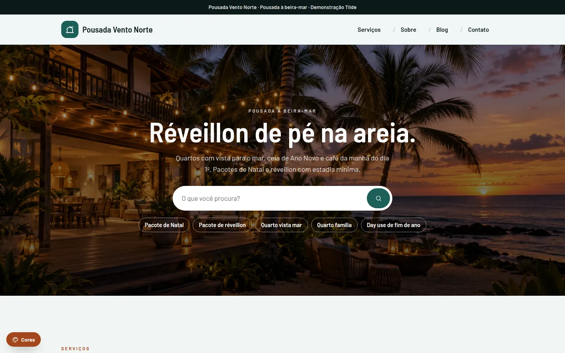Screen dimensions: 565x353
Task: Navigate to Contato
Action: click(478, 30)
